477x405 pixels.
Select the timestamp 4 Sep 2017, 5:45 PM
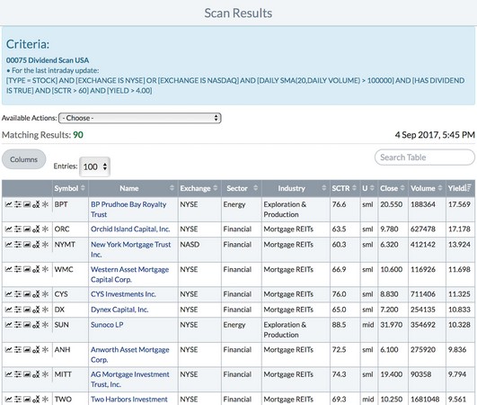coord(435,135)
